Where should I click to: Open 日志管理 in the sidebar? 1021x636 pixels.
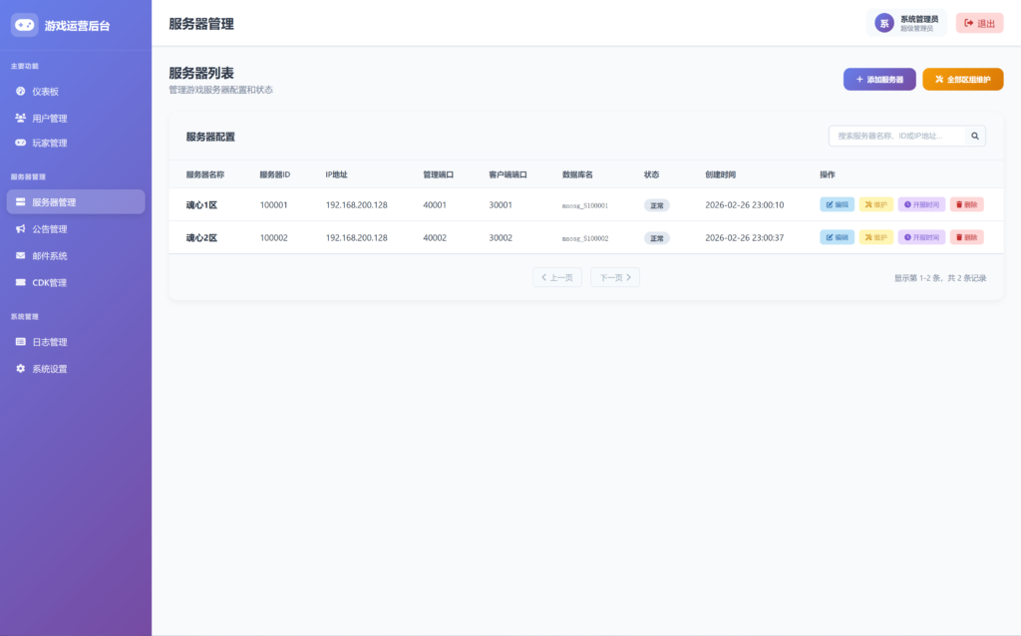(49, 342)
